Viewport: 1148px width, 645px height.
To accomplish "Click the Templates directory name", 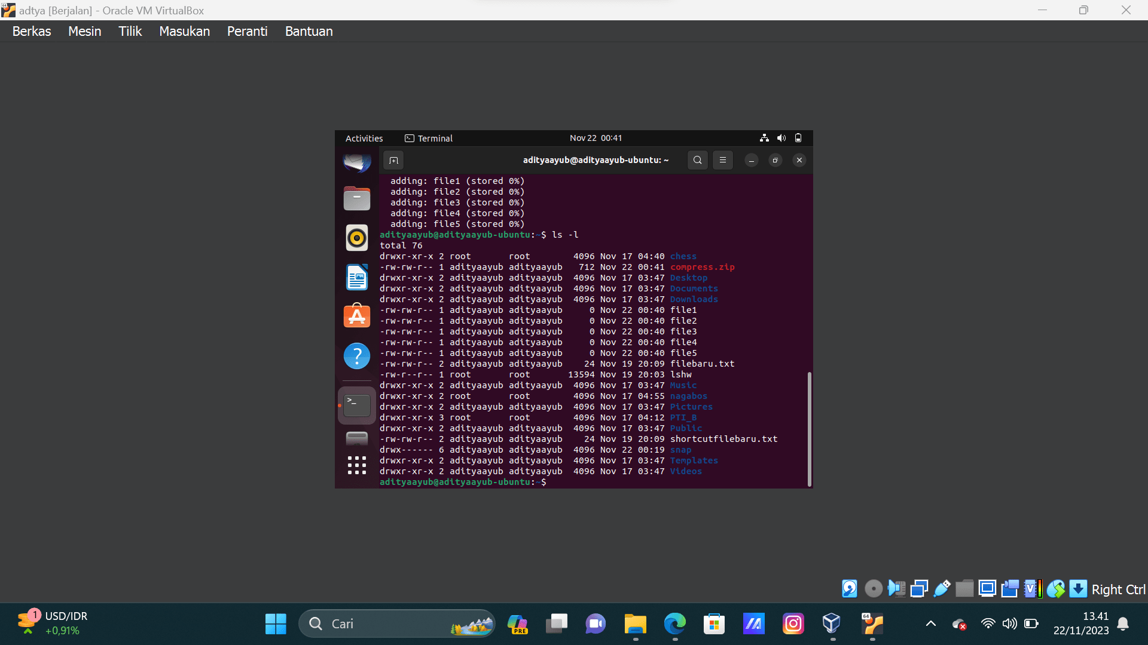I will (694, 460).
